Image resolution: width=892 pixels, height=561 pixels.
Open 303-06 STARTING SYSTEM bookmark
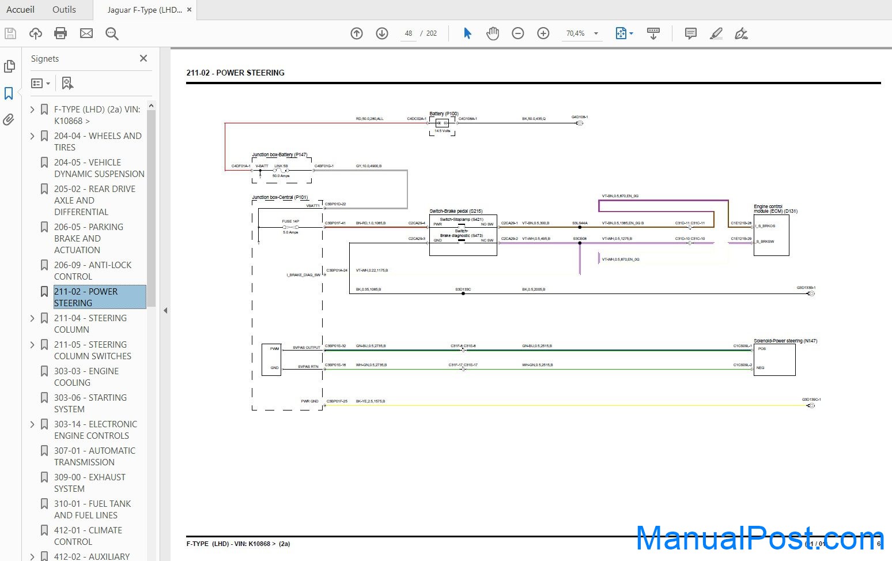pos(90,403)
